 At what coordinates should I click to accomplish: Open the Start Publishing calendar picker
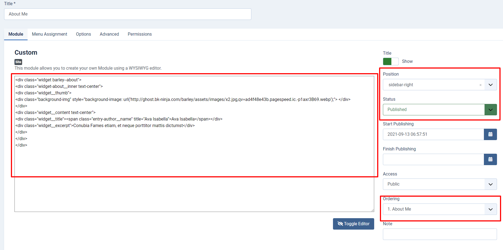tap(490, 134)
